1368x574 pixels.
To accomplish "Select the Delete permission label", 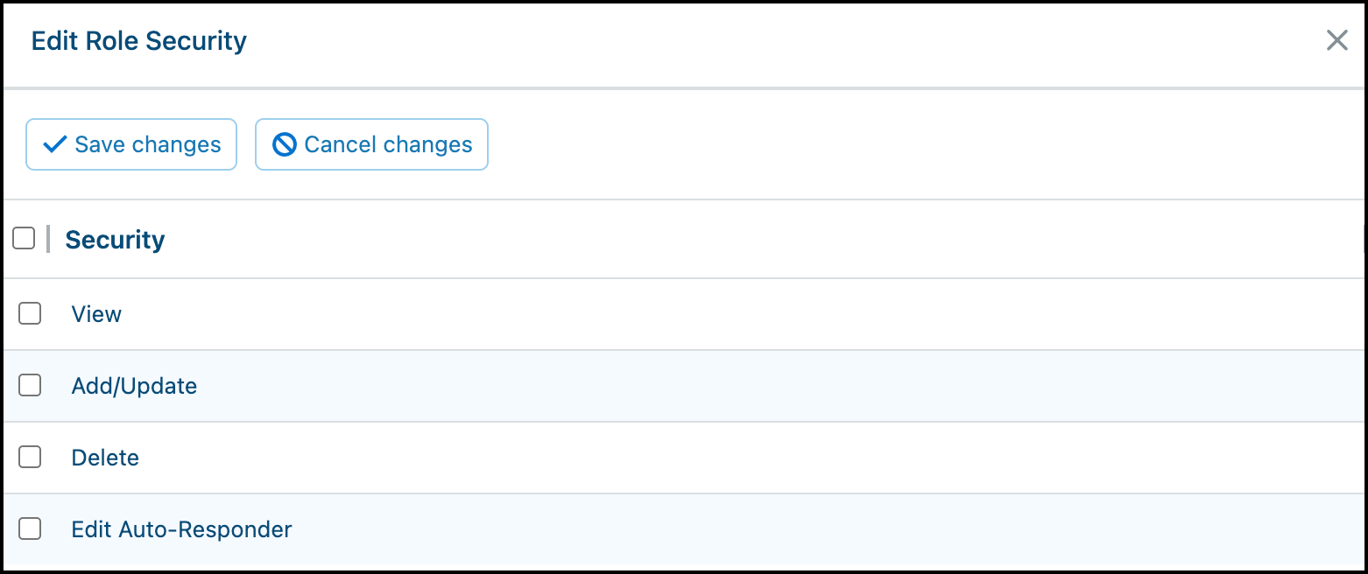I will (x=105, y=458).
